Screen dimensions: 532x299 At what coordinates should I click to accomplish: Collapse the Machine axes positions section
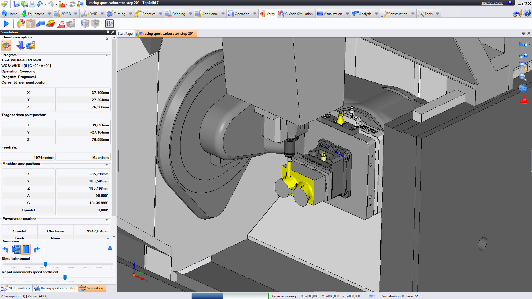106,165
